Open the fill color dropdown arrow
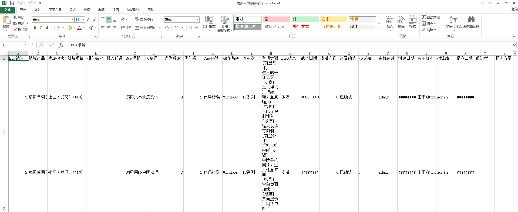Image resolution: width=518 pixels, height=212 pixels. click(x=75, y=28)
